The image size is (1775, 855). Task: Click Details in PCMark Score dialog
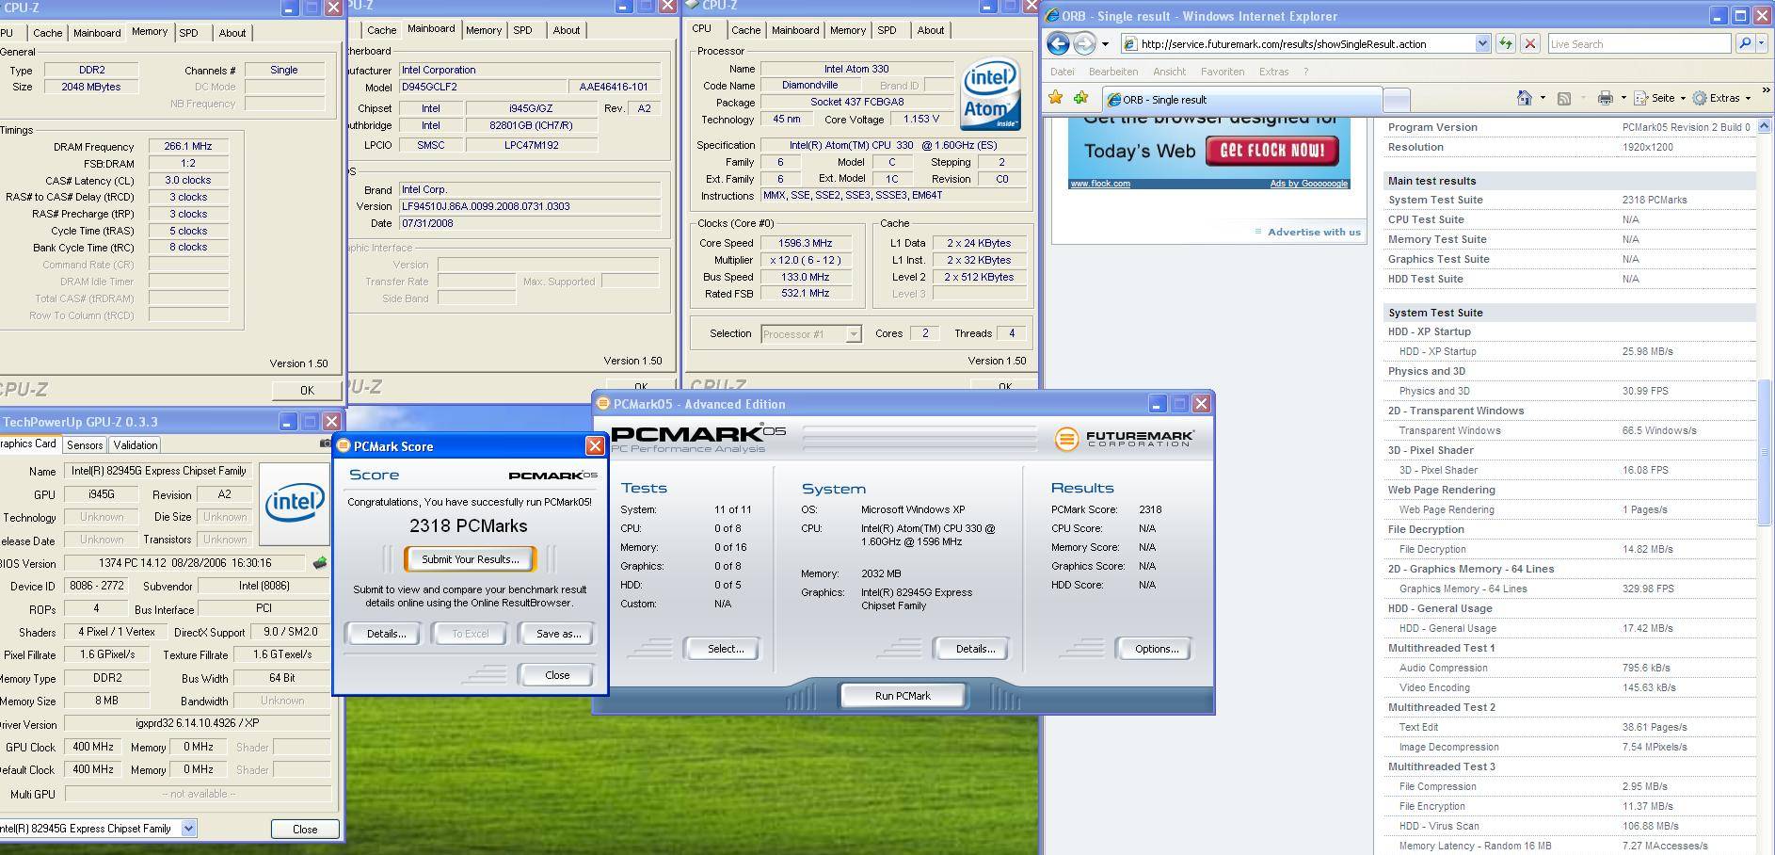point(386,634)
